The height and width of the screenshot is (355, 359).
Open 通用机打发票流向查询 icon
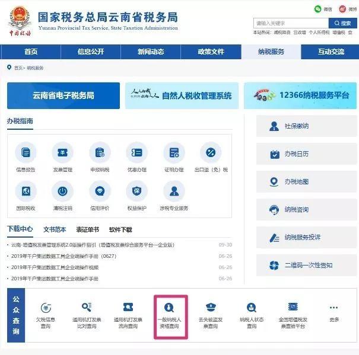128,307
